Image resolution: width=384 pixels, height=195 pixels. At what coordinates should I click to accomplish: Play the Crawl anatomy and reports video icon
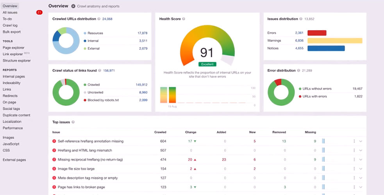73,6
